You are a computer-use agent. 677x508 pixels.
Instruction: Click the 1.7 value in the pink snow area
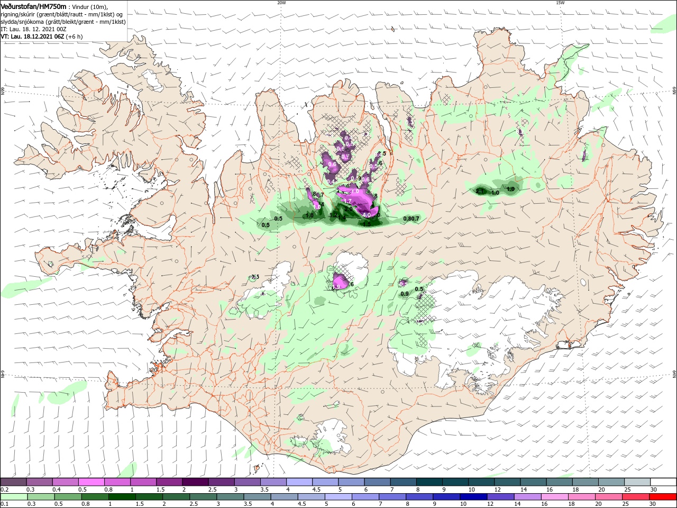347,202
